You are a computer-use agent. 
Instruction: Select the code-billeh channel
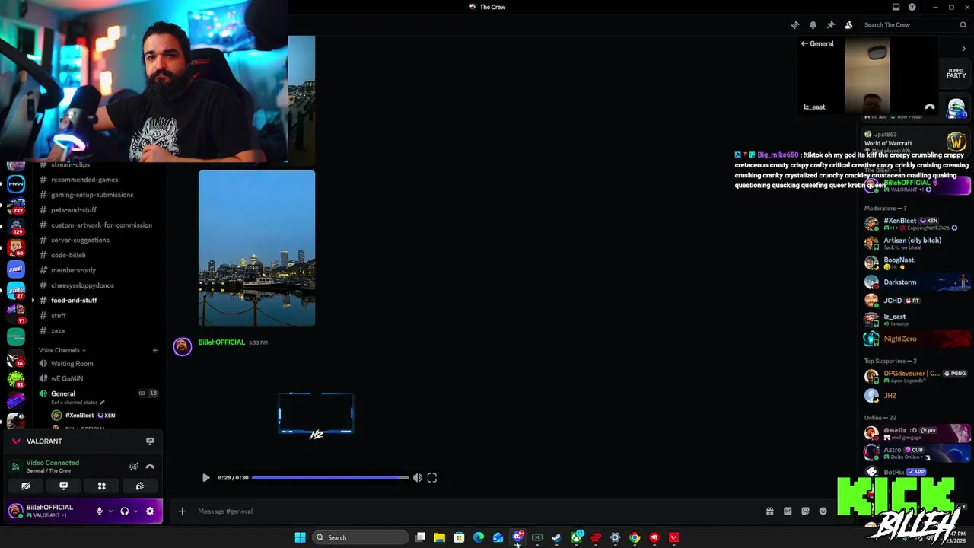tap(68, 255)
